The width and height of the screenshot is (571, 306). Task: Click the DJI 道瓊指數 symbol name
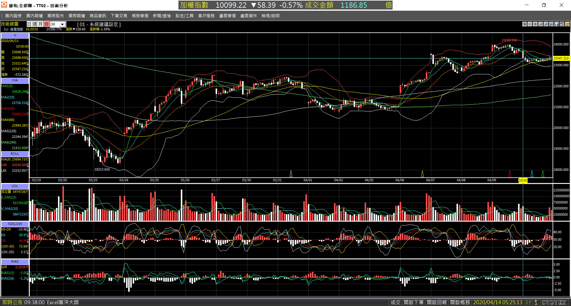pos(14,29)
